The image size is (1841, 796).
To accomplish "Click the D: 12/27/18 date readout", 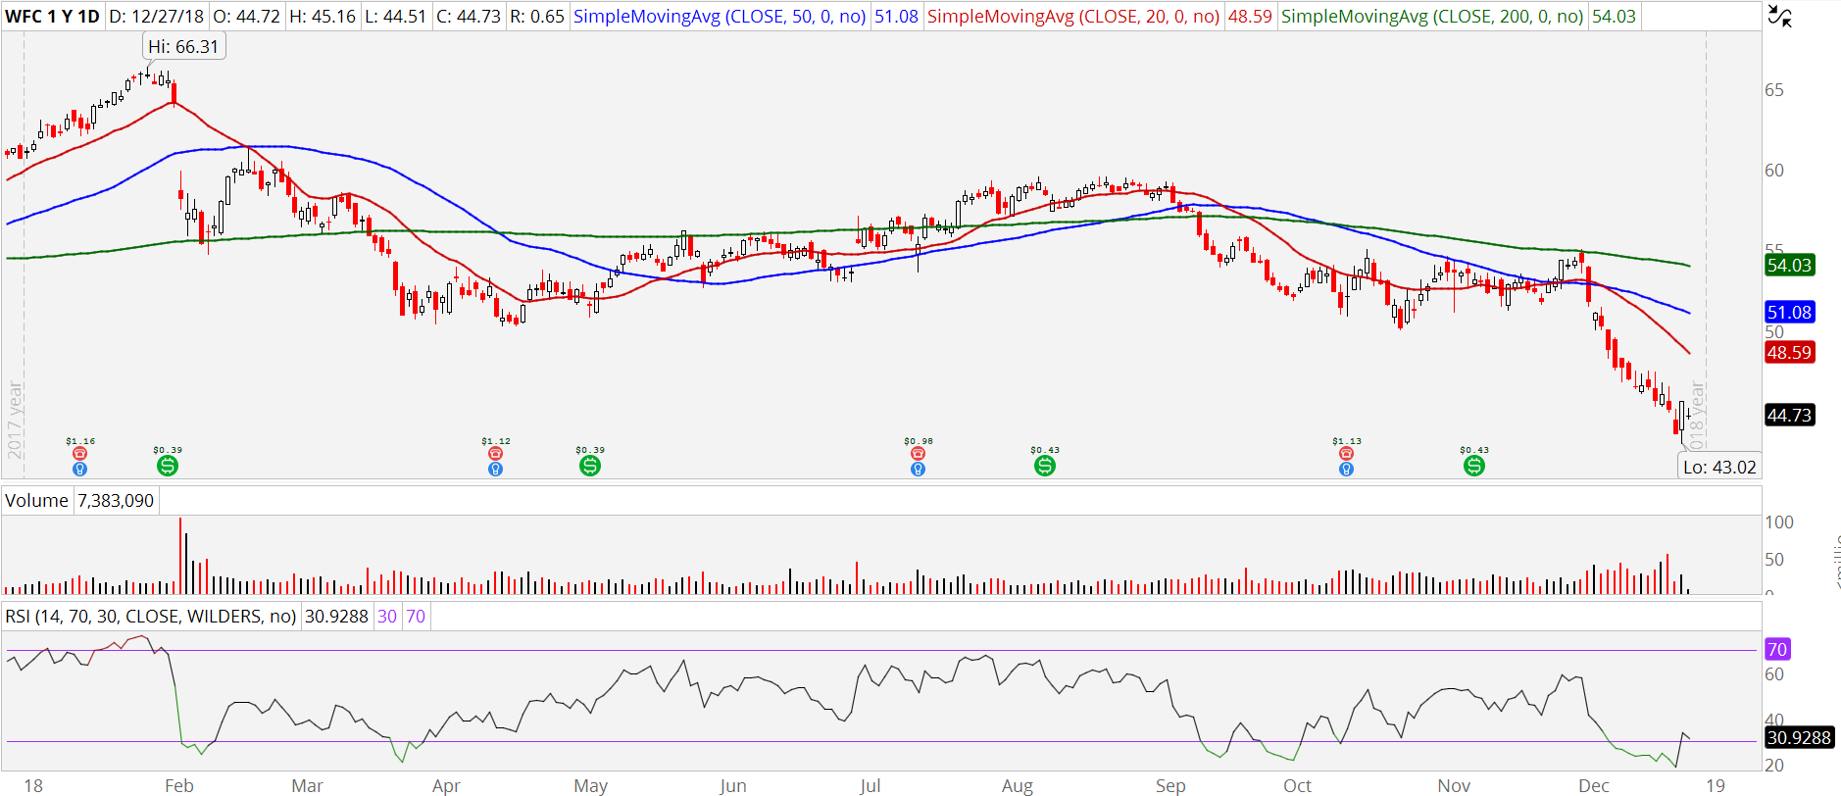I will click(x=157, y=17).
